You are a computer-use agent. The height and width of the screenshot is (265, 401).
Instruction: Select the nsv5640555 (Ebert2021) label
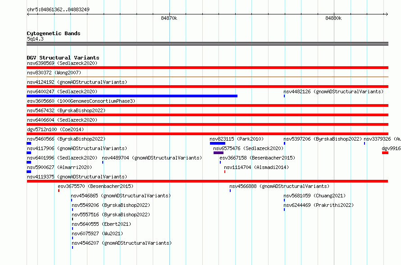pos(101,224)
